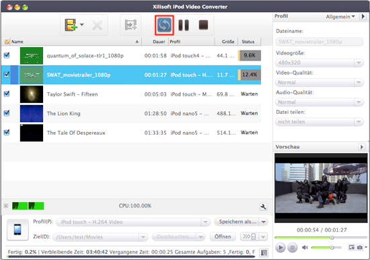
Task: Open the Audio-Qualität dropdown
Action: 320,102
